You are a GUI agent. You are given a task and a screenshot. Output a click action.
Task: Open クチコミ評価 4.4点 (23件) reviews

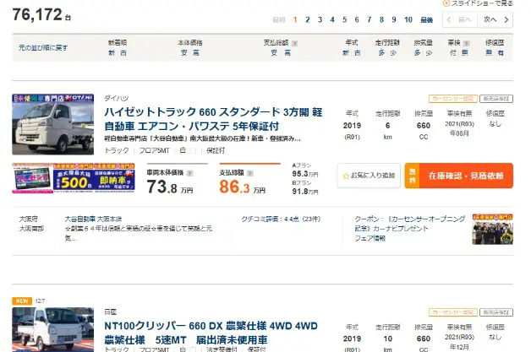(281, 219)
